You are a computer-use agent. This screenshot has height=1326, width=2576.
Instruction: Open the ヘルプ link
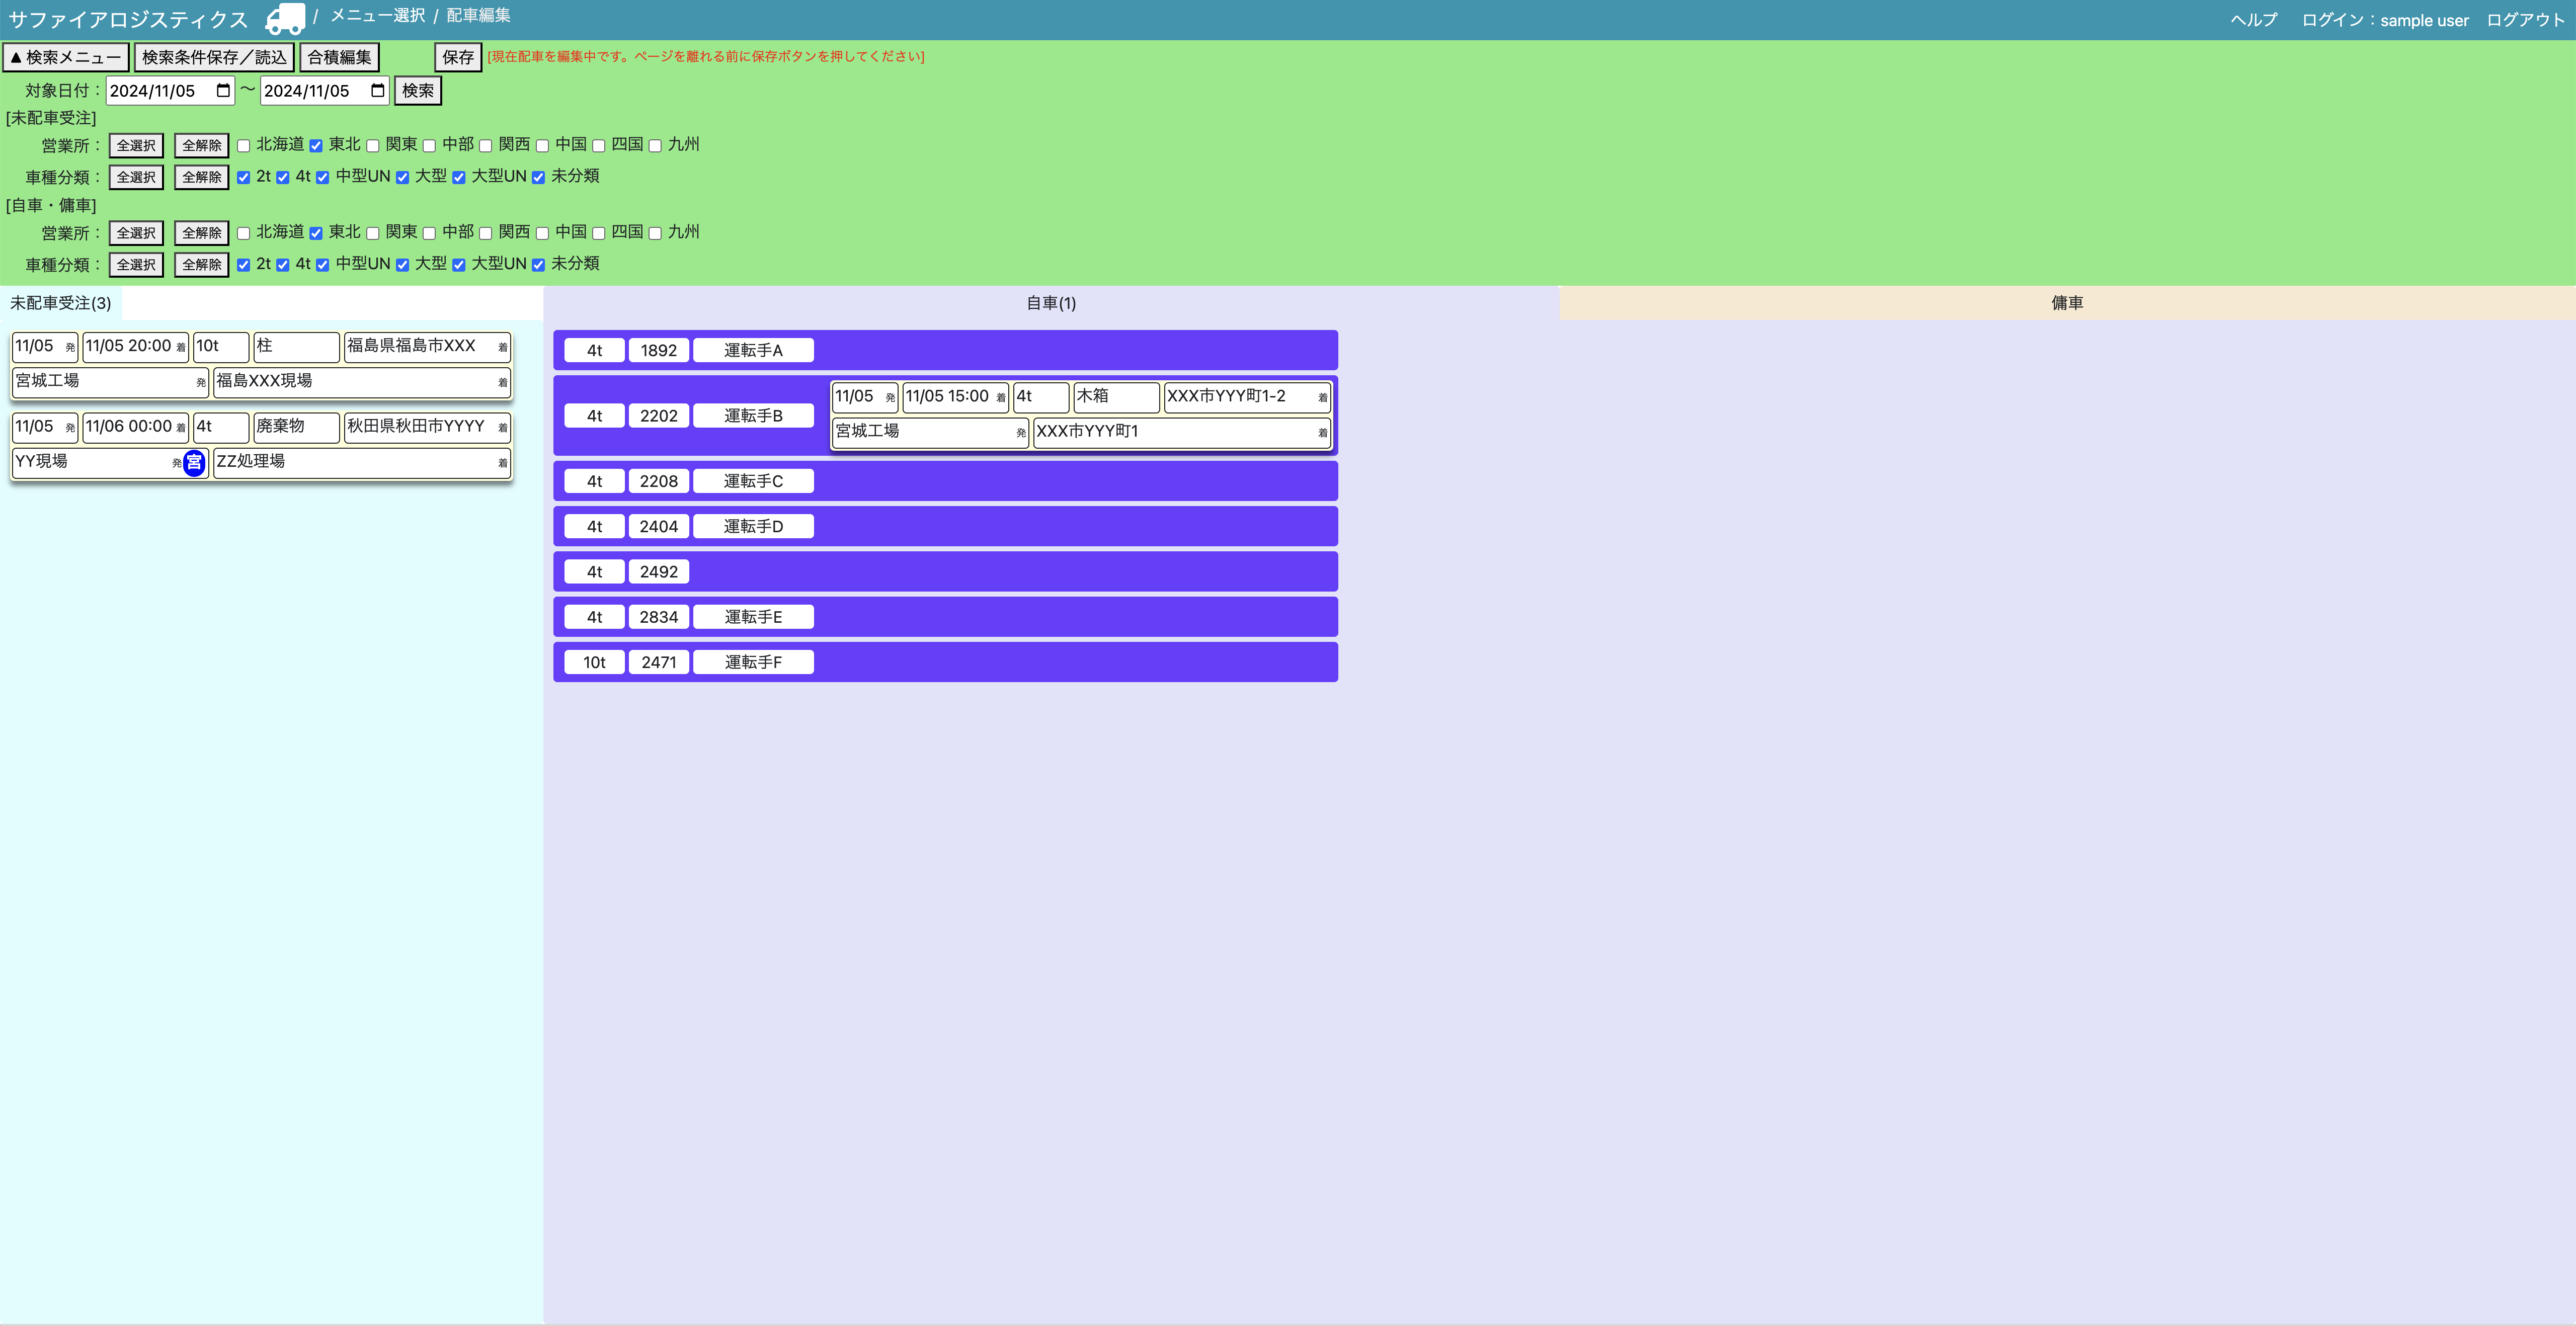(2254, 20)
